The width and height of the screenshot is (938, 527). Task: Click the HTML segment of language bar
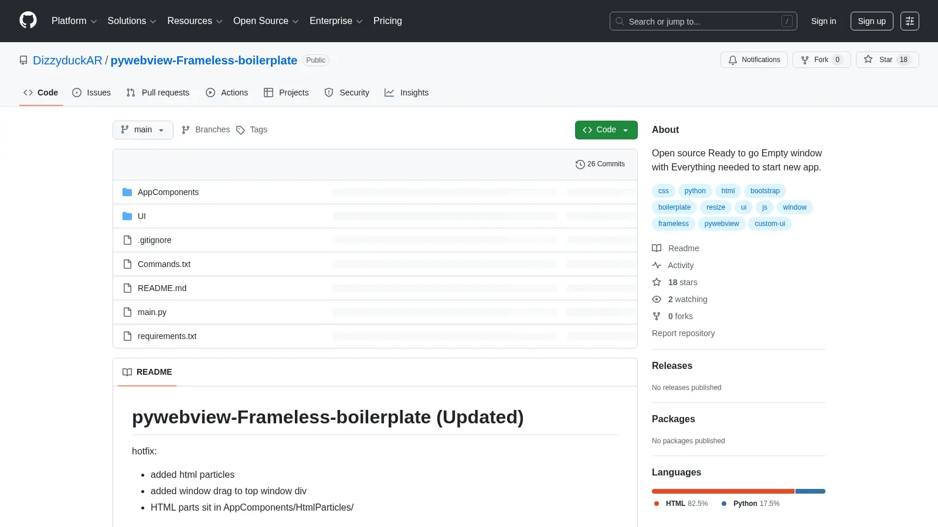723,491
